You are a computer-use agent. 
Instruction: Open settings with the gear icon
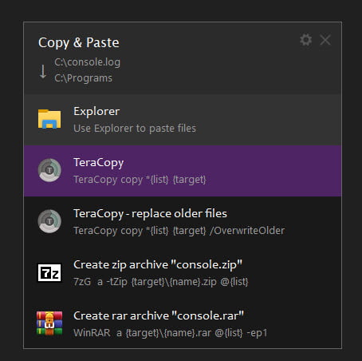(x=306, y=40)
